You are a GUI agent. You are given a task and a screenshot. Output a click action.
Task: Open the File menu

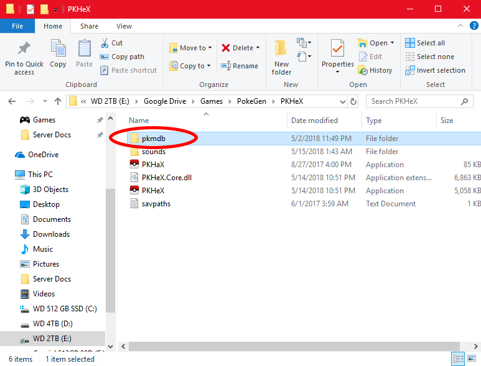17,26
